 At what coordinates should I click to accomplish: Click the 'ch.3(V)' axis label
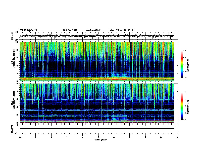point(12,129)
